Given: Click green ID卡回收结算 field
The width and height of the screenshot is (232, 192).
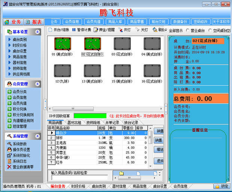Looking at the screenshot, I should (90, 116).
